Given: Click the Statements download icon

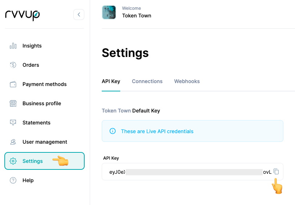Looking at the screenshot, I should [x=13, y=123].
